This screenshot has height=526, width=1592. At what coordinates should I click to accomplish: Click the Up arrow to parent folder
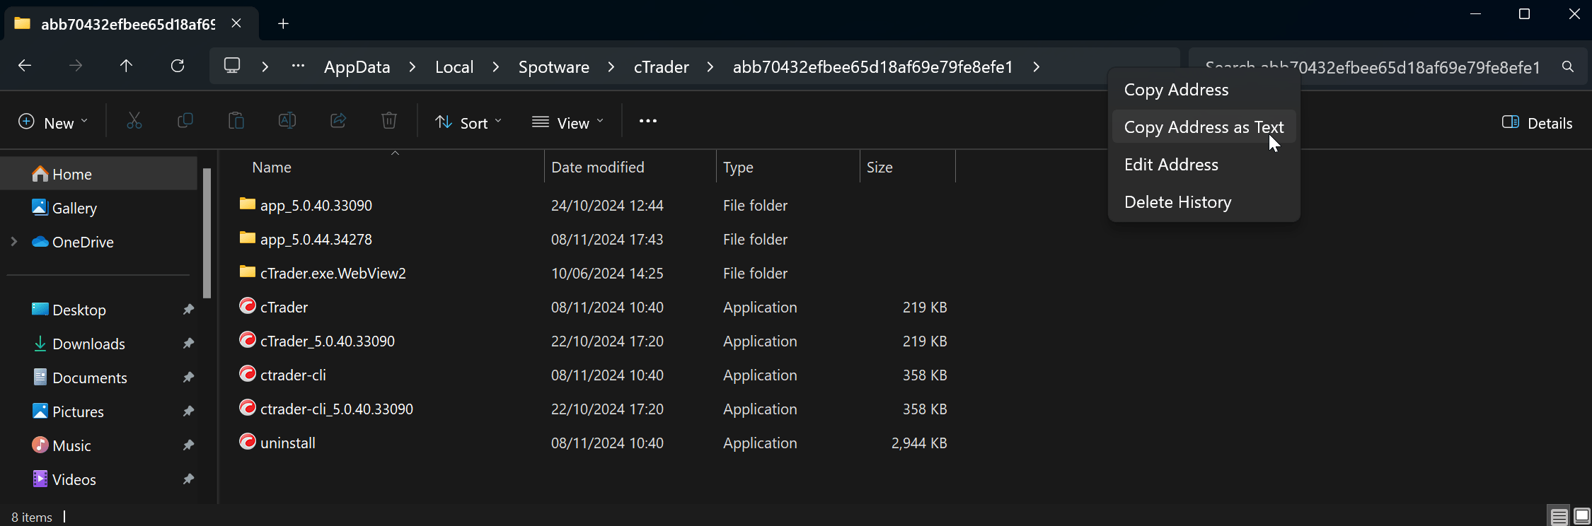tap(126, 66)
